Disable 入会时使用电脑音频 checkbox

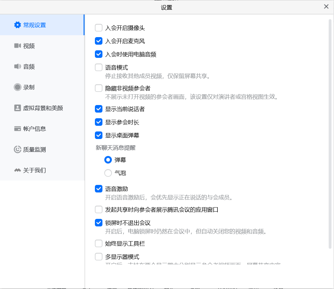click(99, 54)
